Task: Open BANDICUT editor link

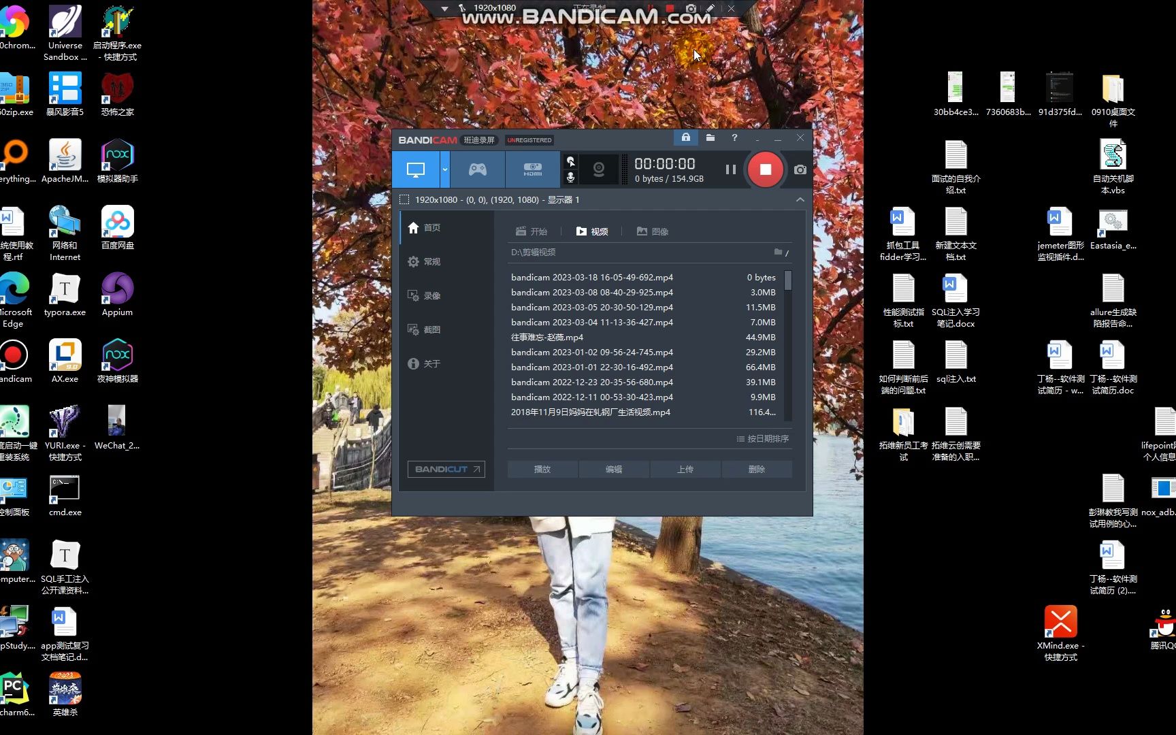Action: (445, 469)
